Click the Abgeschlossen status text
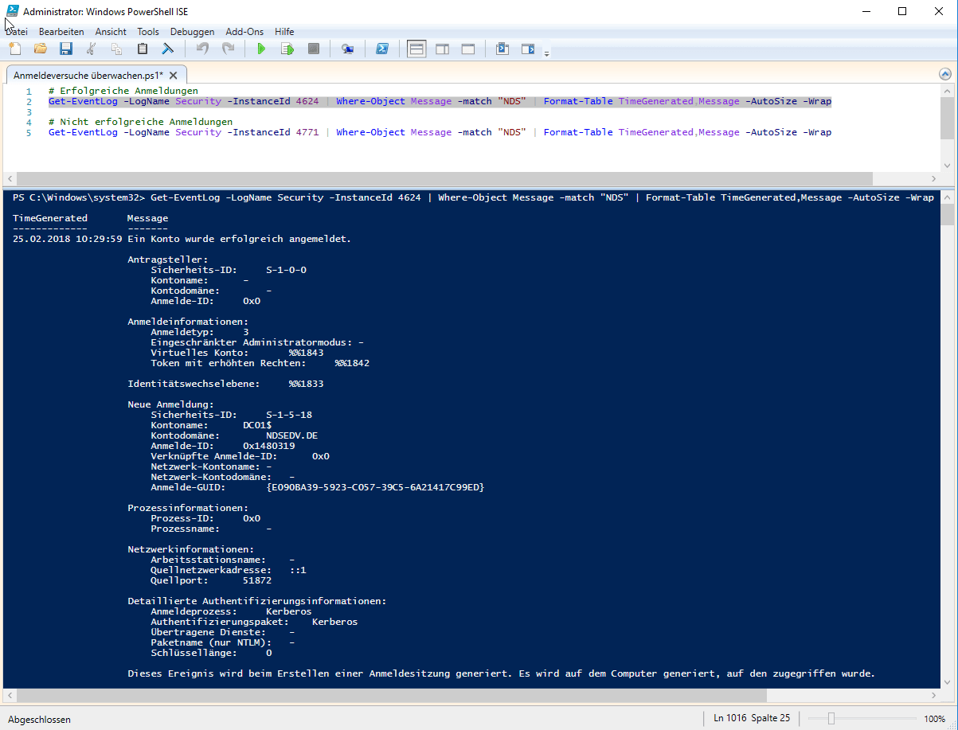The width and height of the screenshot is (958, 730). (38, 719)
